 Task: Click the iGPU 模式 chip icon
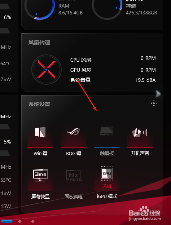[x=107, y=173]
